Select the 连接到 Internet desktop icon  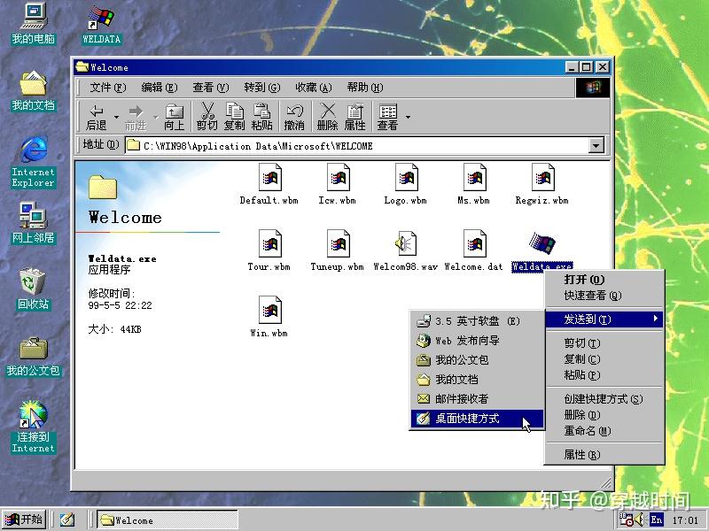tap(34, 427)
